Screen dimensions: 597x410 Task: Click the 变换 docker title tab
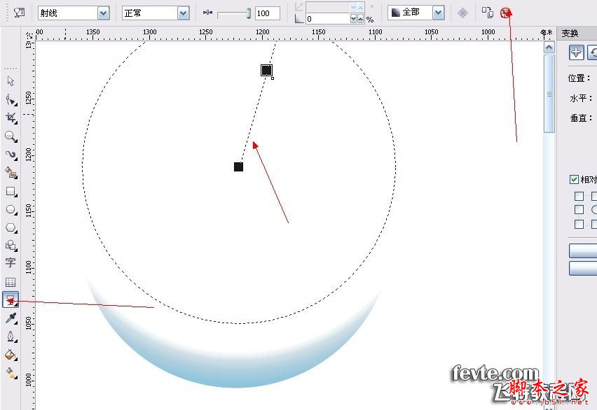tap(570, 34)
